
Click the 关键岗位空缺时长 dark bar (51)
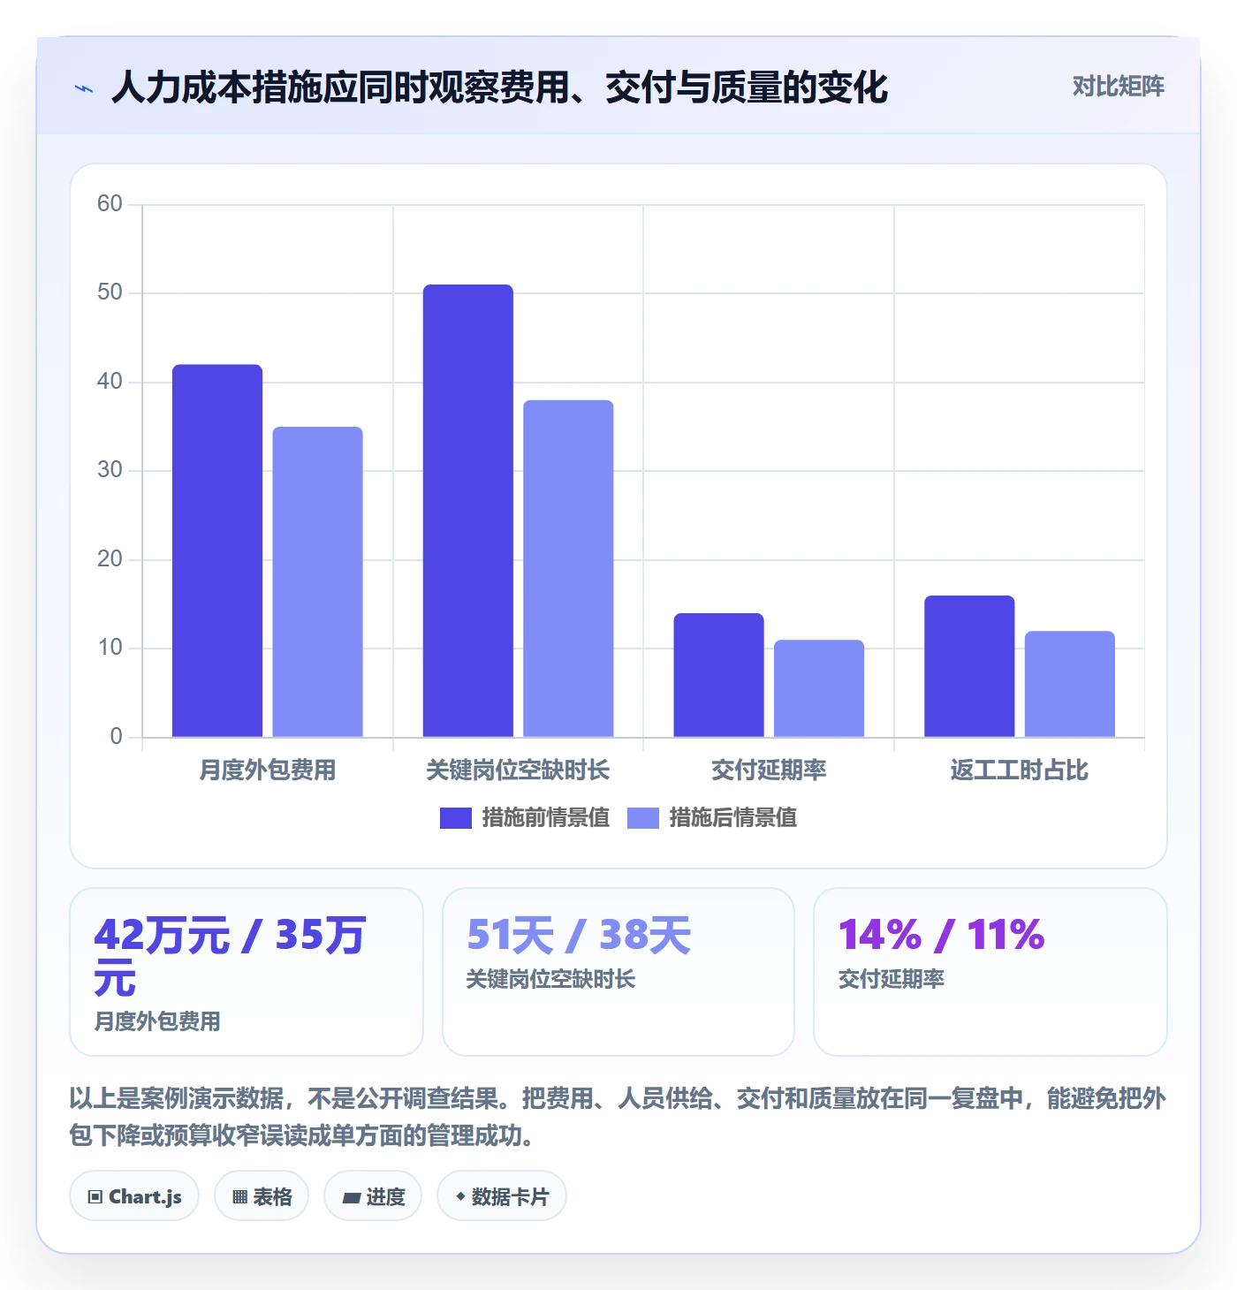tap(468, 511)
